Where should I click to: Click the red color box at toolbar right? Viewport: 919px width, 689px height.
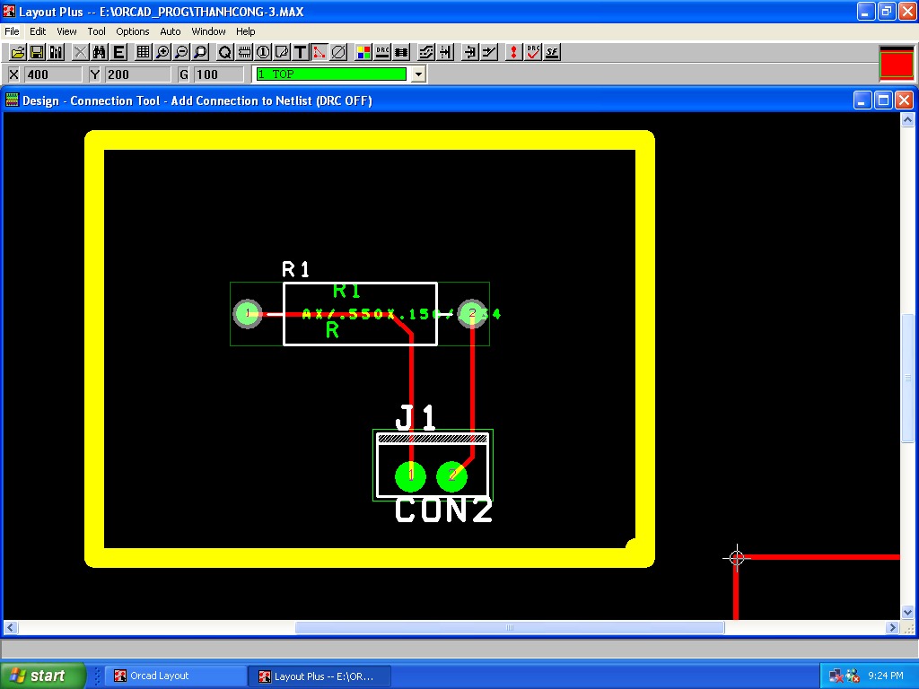897,63
